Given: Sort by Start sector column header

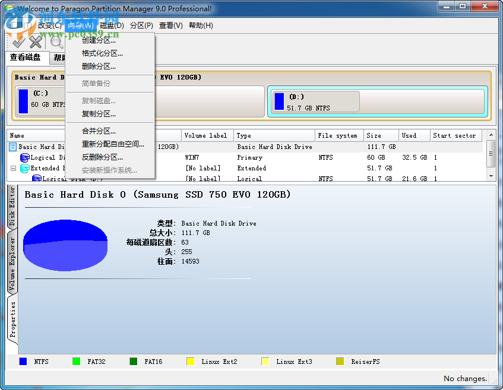Looking at the screenshot, I should pos(456,136).
